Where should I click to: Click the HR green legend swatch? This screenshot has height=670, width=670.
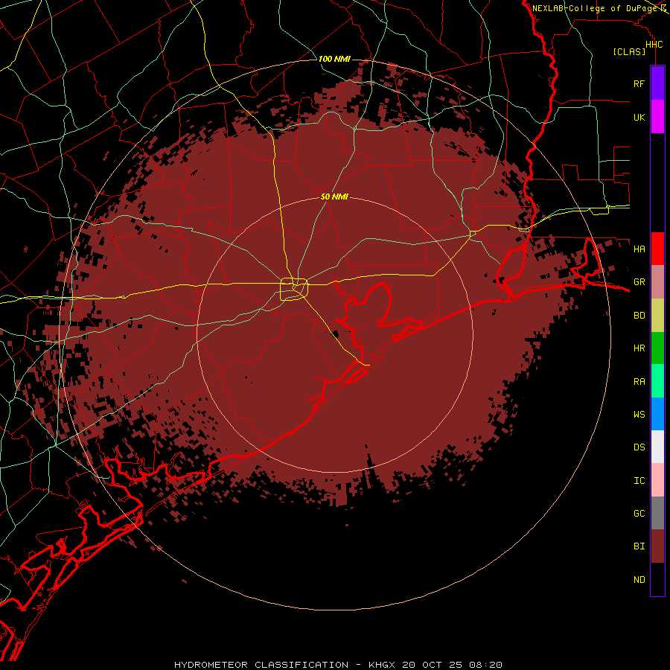(x=657, y=348)
